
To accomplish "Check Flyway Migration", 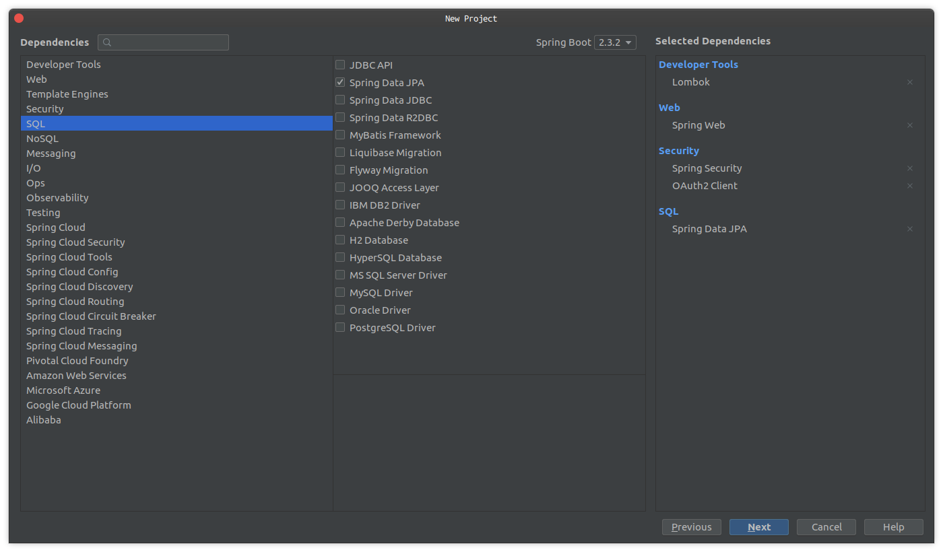I will (340, 170).
